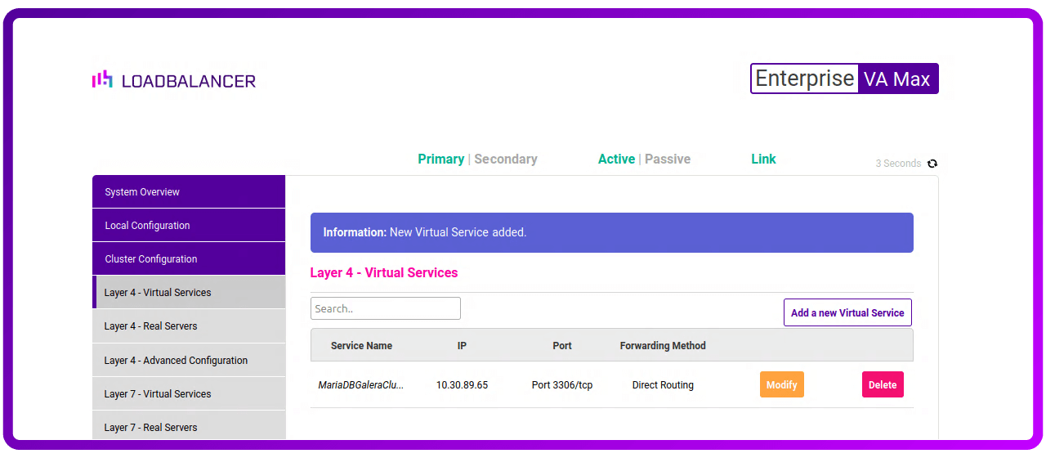This screenshot has height=458, width=1046.
Task: Click the auto-refresh circular arrows icon
Action: 932,164
